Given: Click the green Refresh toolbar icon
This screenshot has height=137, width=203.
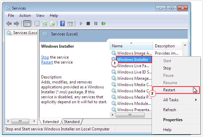Looking at the screenshot, I should pos(45,23).
